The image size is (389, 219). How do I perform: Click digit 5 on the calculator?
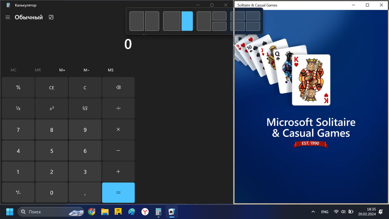[x=52, y=151]
